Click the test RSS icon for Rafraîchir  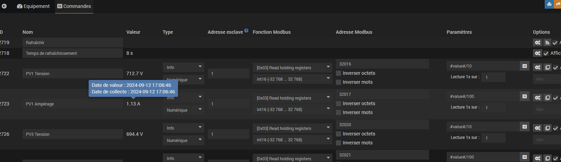pyautogui.click(x=547, y=43)
